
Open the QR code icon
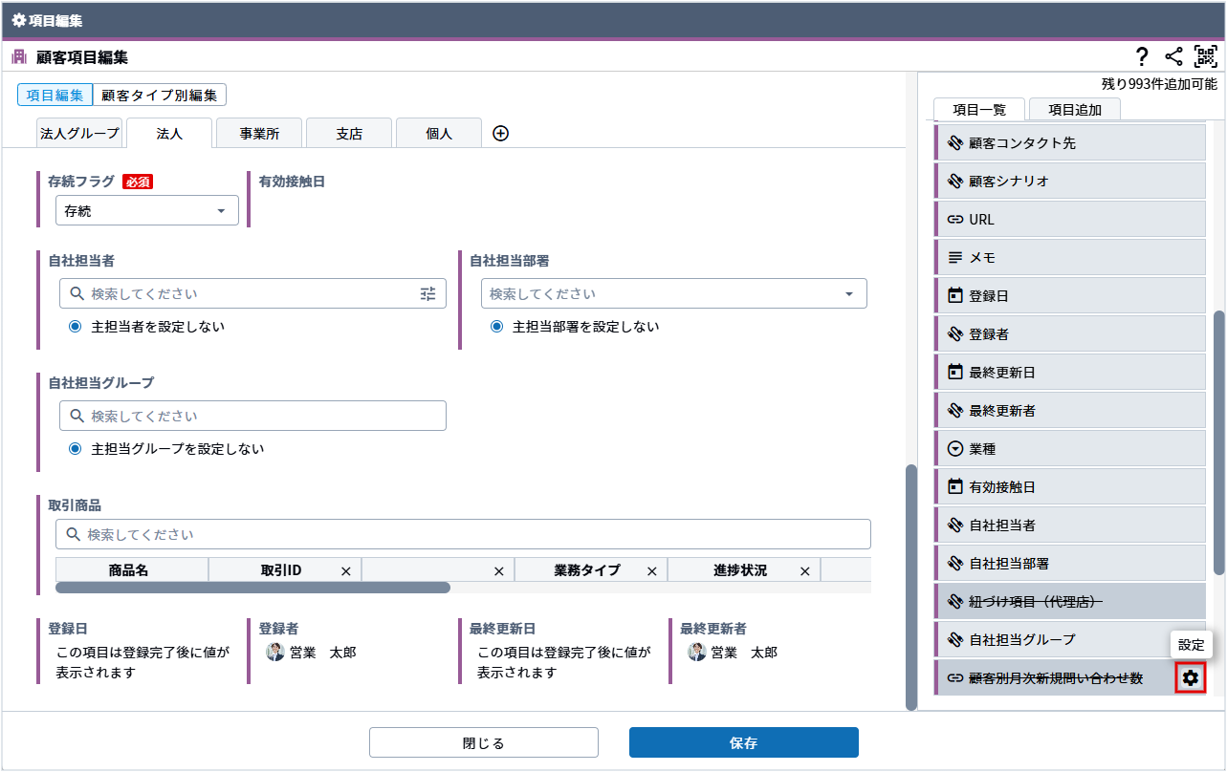tap(1205, 56)
